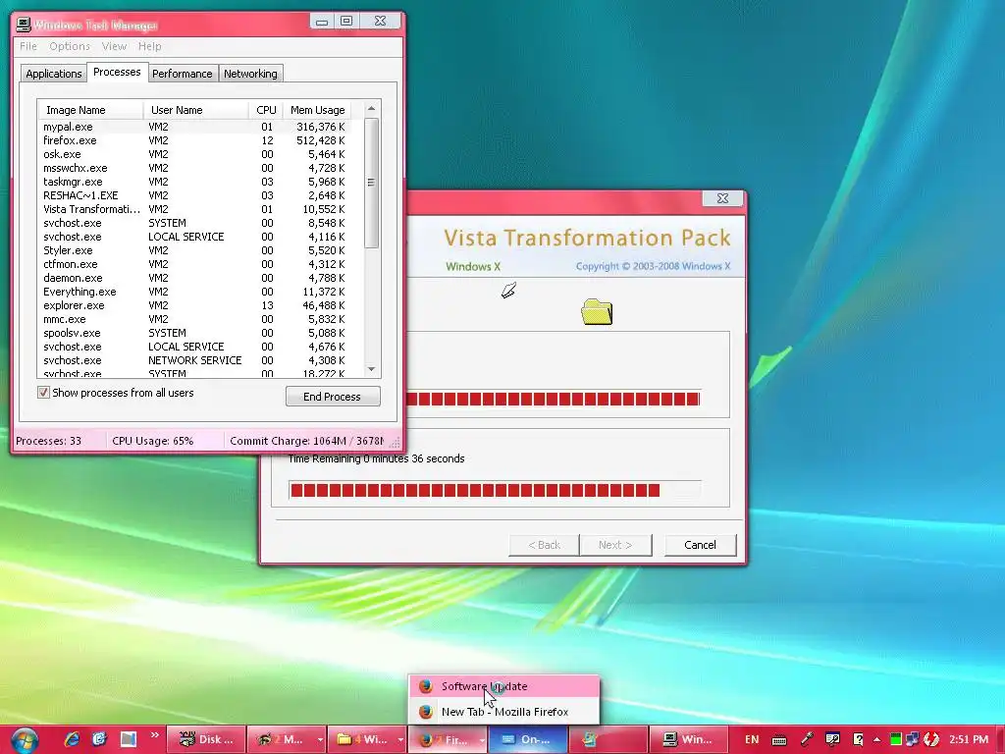Screen dimensions: 1005x754
Task: Click the keyboard tray icon beside EN
Action: (778, 740)
